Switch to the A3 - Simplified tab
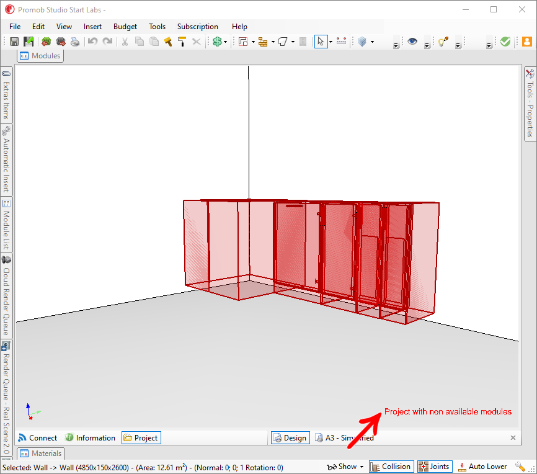 (345, 437)
